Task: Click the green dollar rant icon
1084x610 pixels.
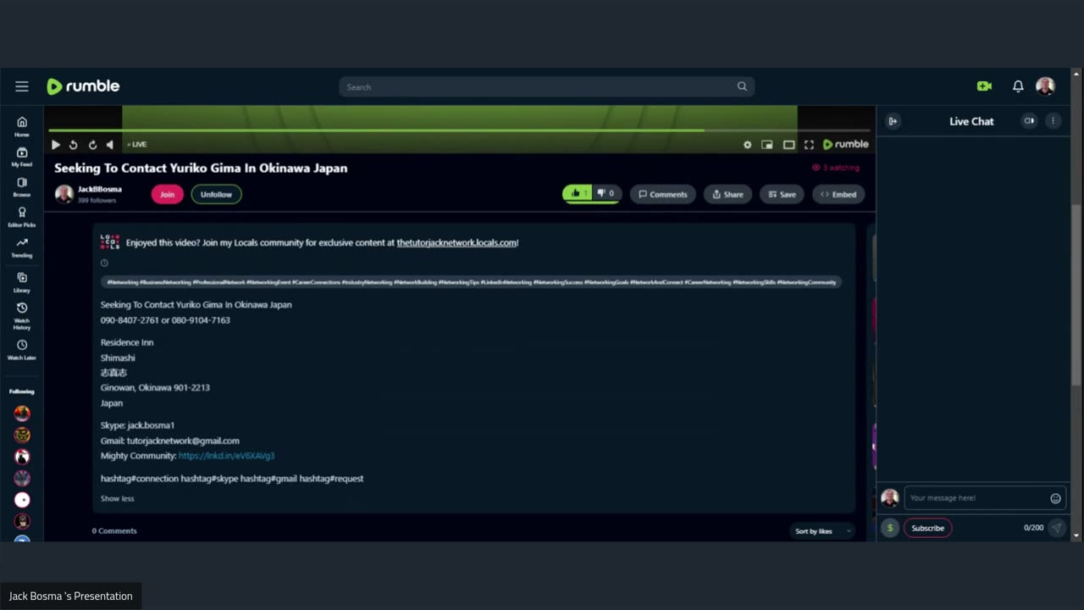Action: tap(889, 528)
